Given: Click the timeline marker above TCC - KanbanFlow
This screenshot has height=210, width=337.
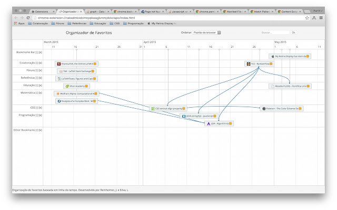Looking at the screenshot, I should tap(260, 50).
